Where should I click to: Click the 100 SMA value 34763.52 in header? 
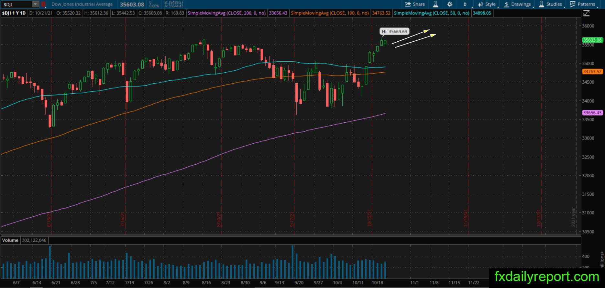pos(381,13)
